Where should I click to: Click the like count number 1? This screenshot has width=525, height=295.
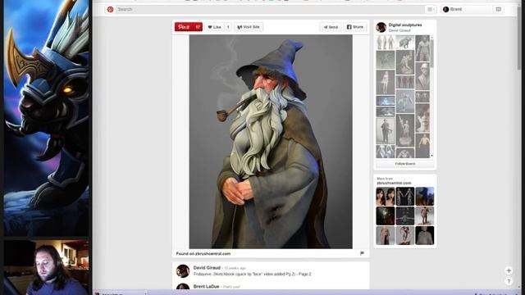tap(228, 27)
